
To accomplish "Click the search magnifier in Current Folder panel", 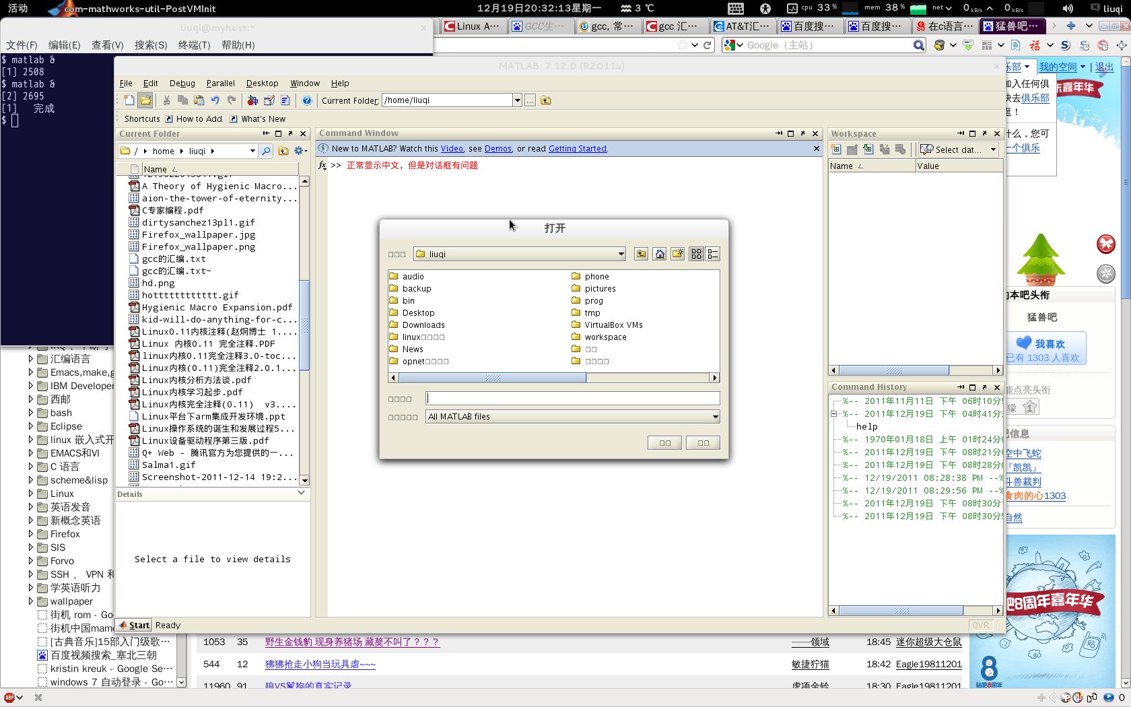I will (266, 151).
